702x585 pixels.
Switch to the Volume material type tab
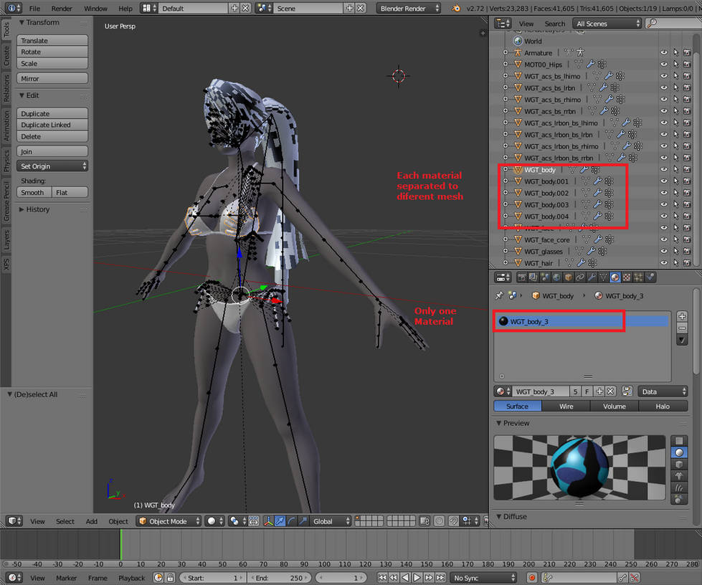(x=615, y=406)
